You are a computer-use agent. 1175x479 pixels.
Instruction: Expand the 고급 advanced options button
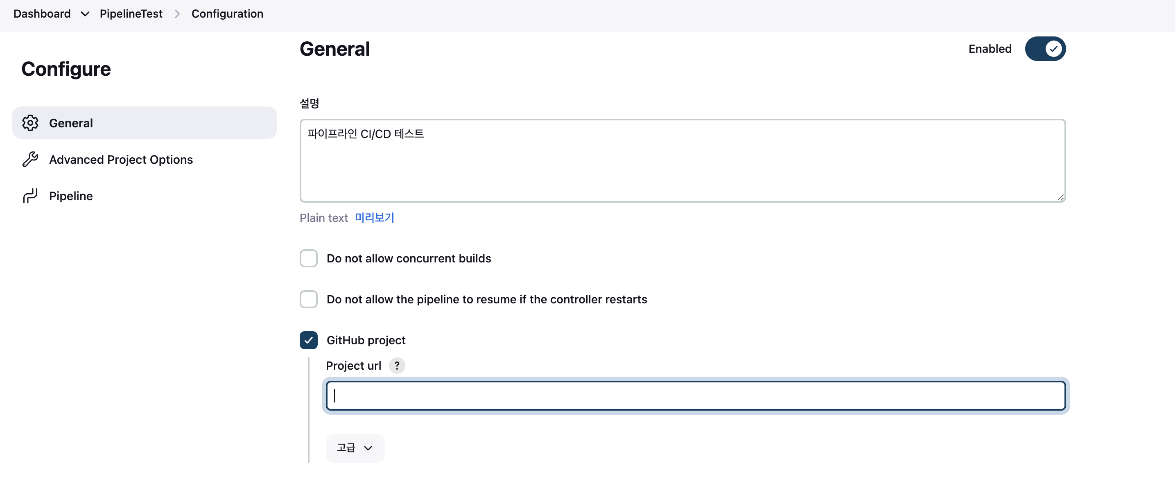tap(355, 448)
